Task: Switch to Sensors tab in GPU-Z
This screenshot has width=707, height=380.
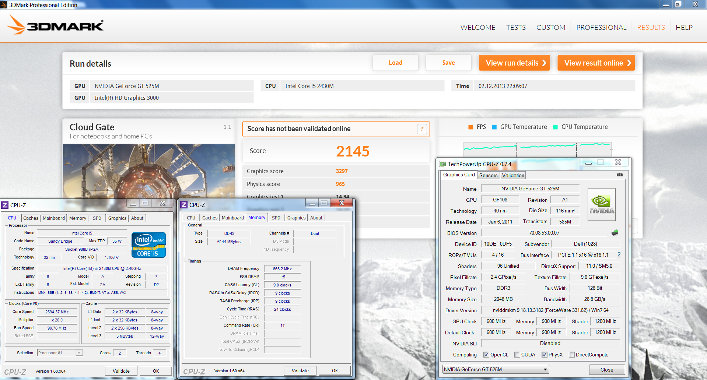Action: [489, 175]
